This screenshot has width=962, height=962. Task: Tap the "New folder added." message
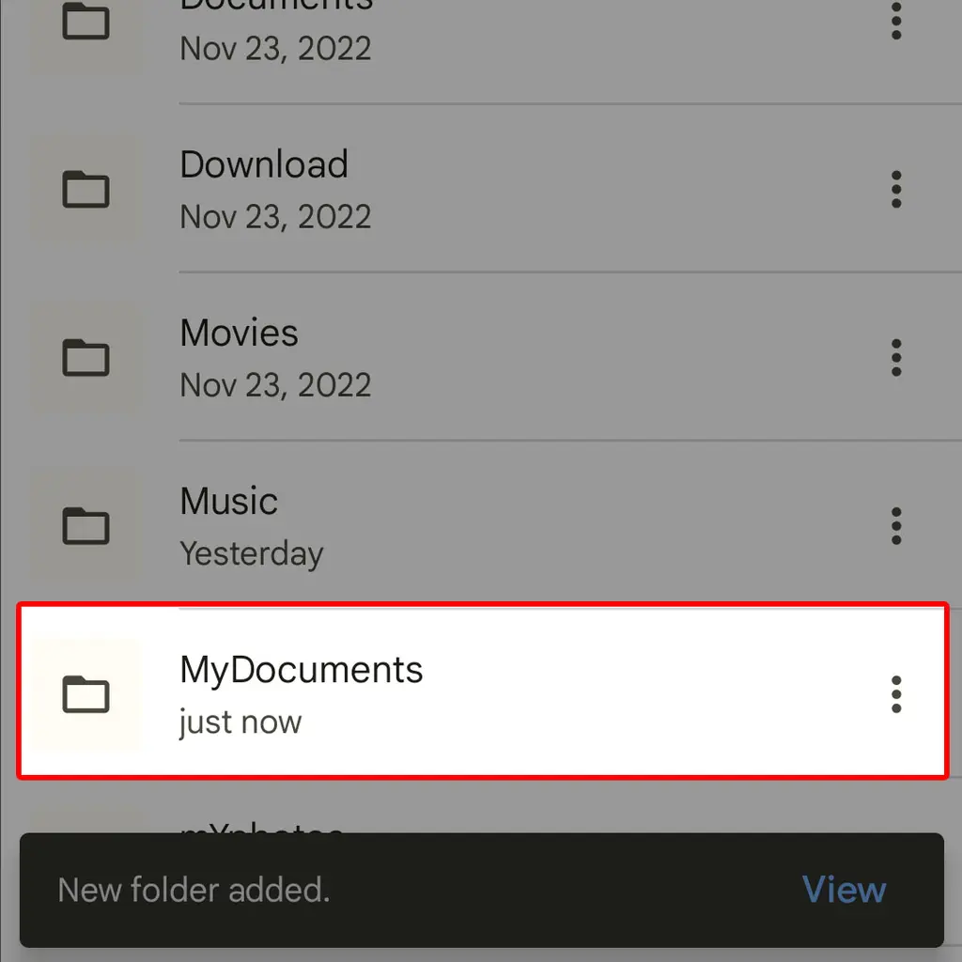[x=194, y=890]
